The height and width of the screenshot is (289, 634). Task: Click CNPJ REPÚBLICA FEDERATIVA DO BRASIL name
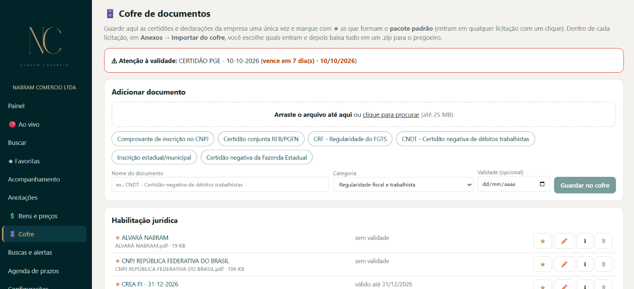tap(175, 261)
